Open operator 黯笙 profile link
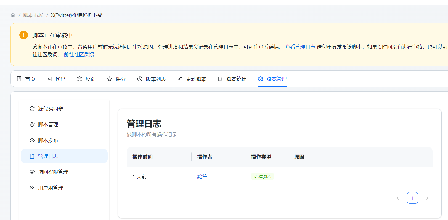The image size is (448, 220). click(x=202, y=177)
